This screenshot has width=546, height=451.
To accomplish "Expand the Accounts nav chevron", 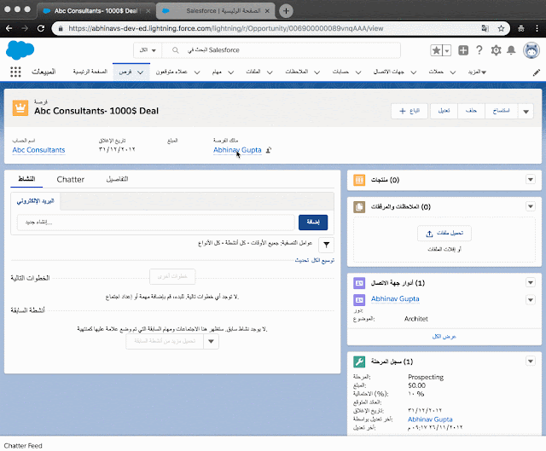I will [358, 72].
